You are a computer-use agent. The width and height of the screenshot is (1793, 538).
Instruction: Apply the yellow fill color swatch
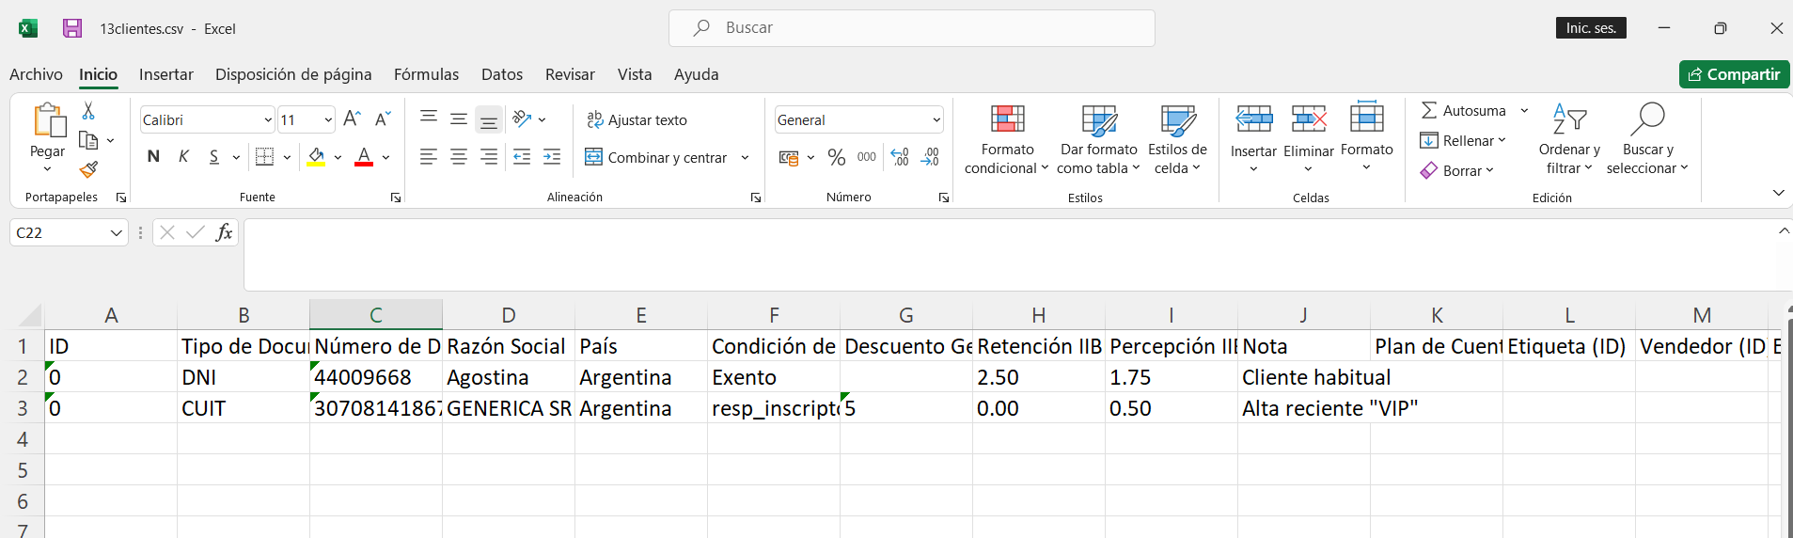pos(316,157)
